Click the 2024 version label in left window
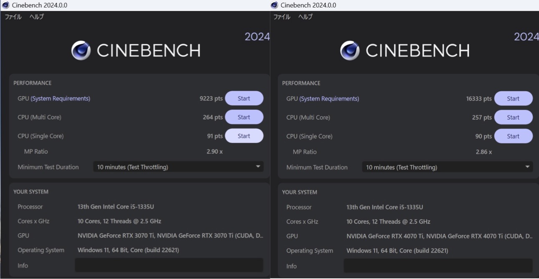Viewport: 539px width, 279px height. coord(257,37)
